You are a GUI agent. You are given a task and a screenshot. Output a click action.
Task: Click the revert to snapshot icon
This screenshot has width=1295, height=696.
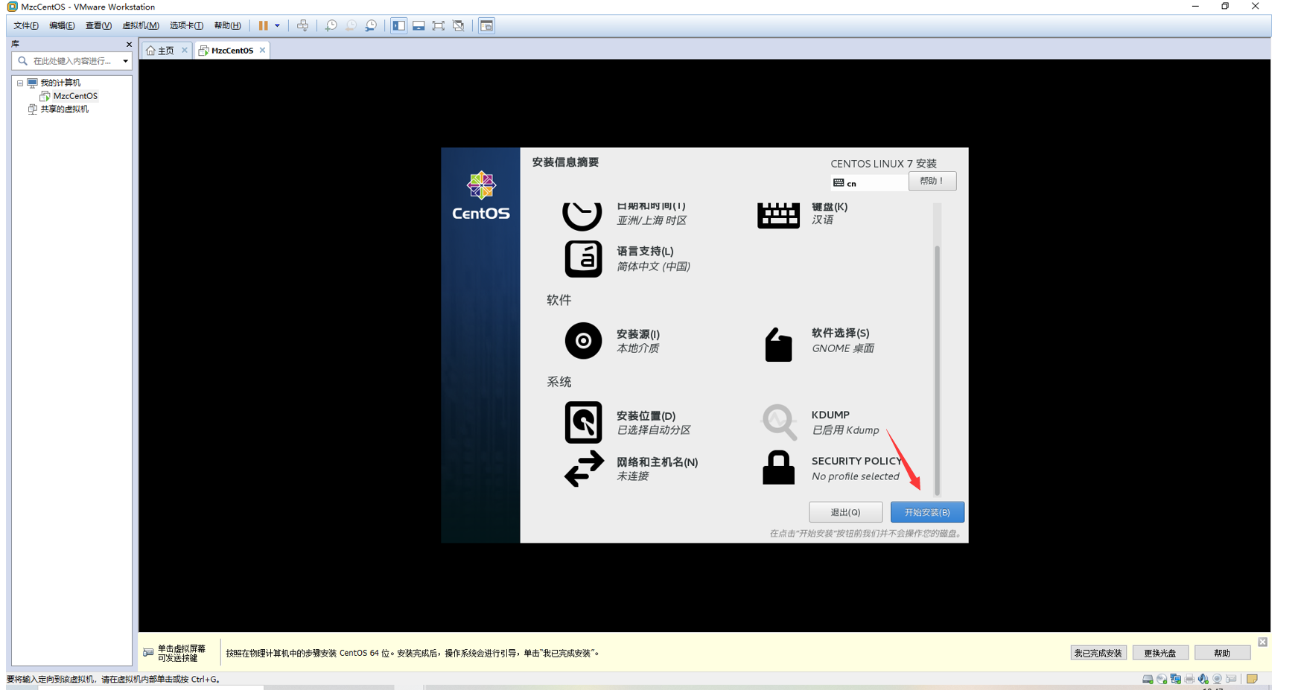(351, 25)
